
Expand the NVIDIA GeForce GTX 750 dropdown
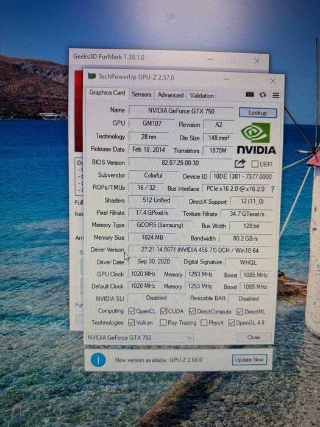click(140, 337)
